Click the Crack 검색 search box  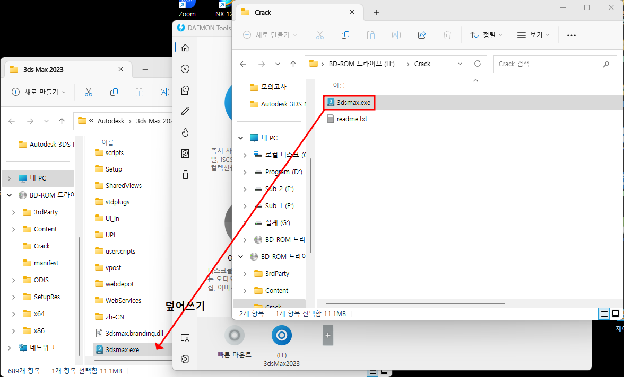(555, 64)
